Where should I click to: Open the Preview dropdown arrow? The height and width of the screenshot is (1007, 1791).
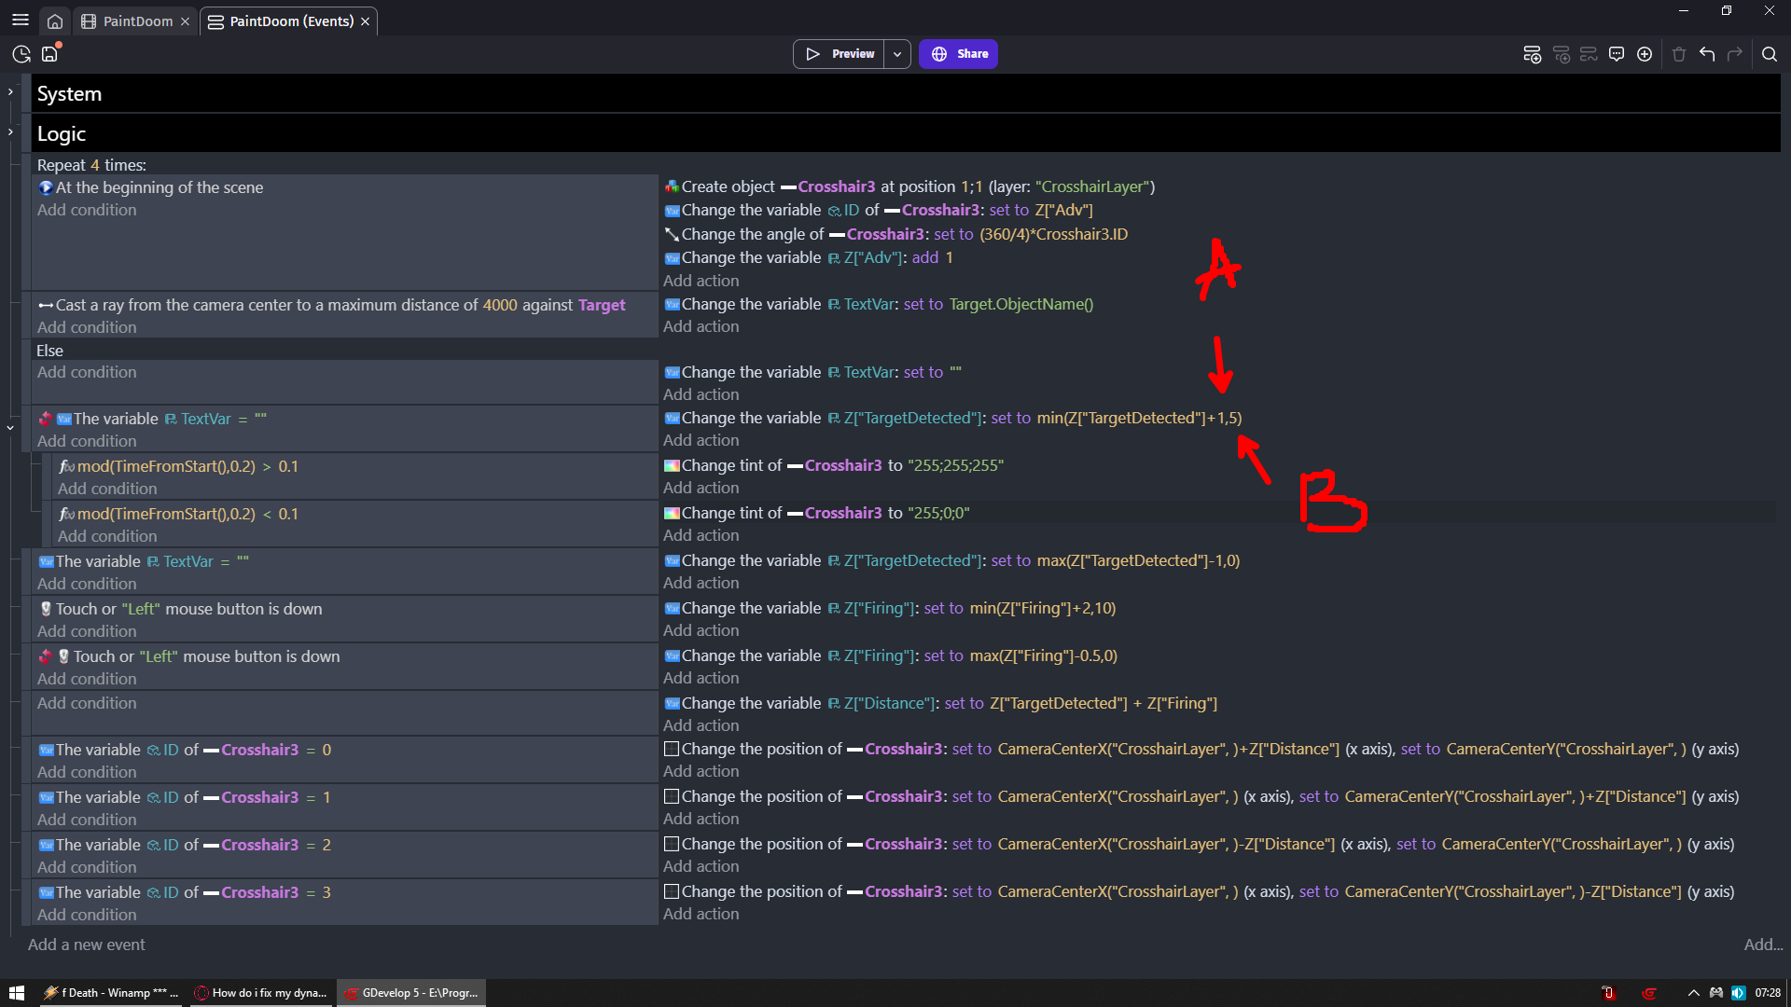click(x=896, y=54)
